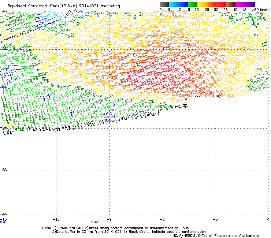The width and height of the screenshot is (271, 238).
Task: Click the '-60' latitude axis label
Action: pyautogui.click(x=3, y=215)
